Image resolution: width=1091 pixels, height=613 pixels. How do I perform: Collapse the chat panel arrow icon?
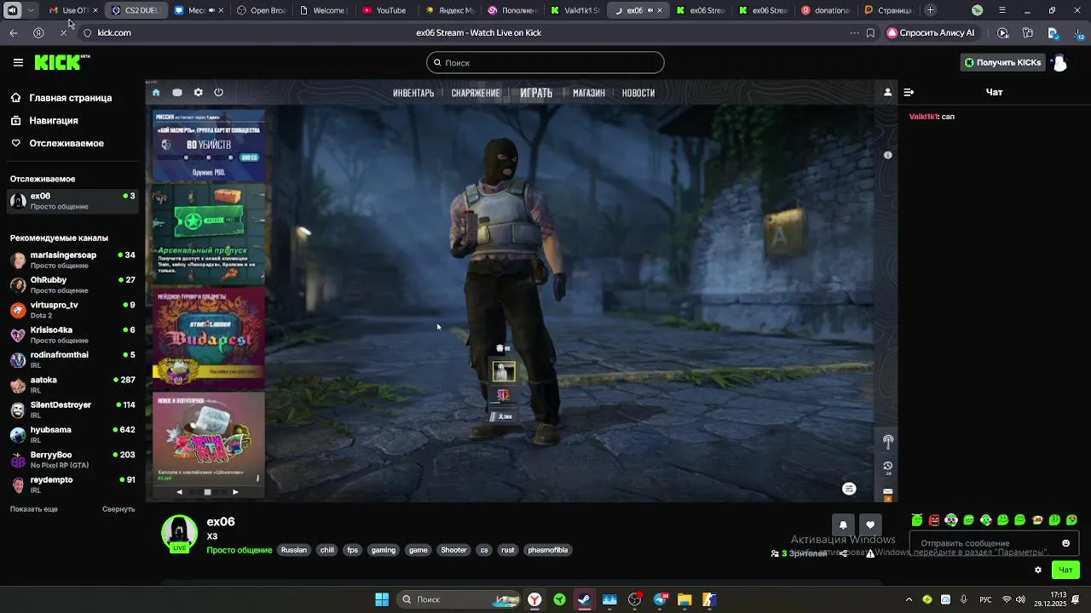(x=909, y=92)
